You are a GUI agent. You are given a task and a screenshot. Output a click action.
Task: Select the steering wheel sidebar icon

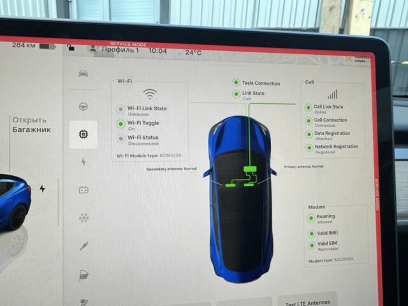click(x=84, y=106)
